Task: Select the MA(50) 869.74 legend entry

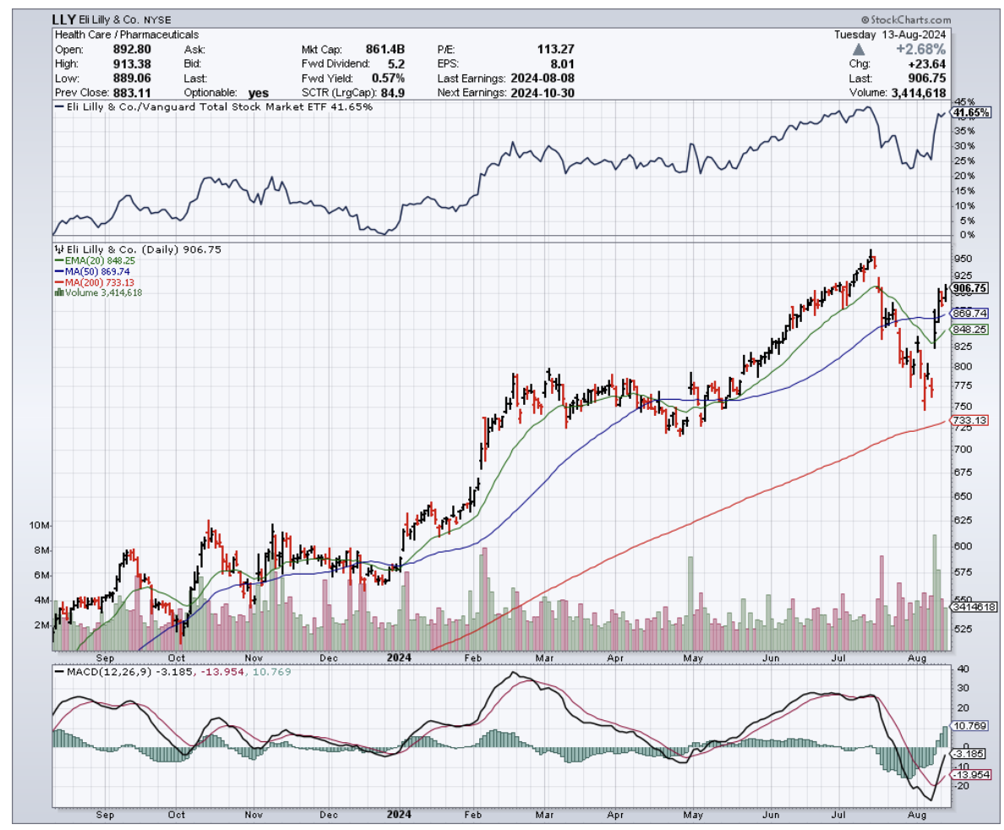Action: [x=95, y=271]
